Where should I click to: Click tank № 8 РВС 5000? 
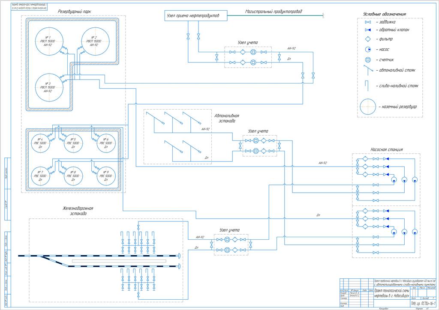[73, 176]
